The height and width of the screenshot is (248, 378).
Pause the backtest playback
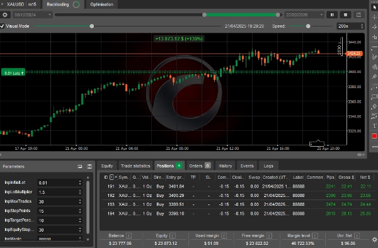pyautogui.click(x=332, y=14)
